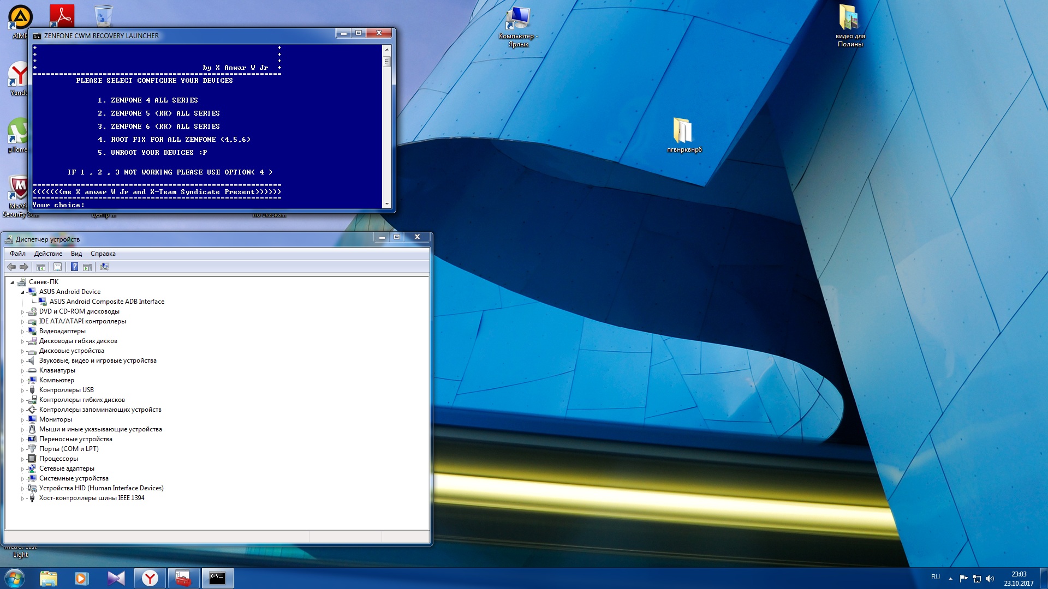Click the Windows Start button

(x=14, y=578)
